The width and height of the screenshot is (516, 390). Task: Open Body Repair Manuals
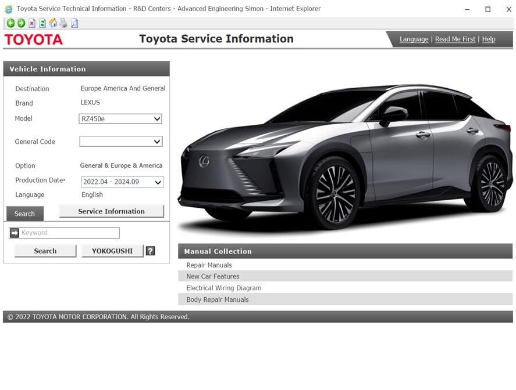point(345,299)
